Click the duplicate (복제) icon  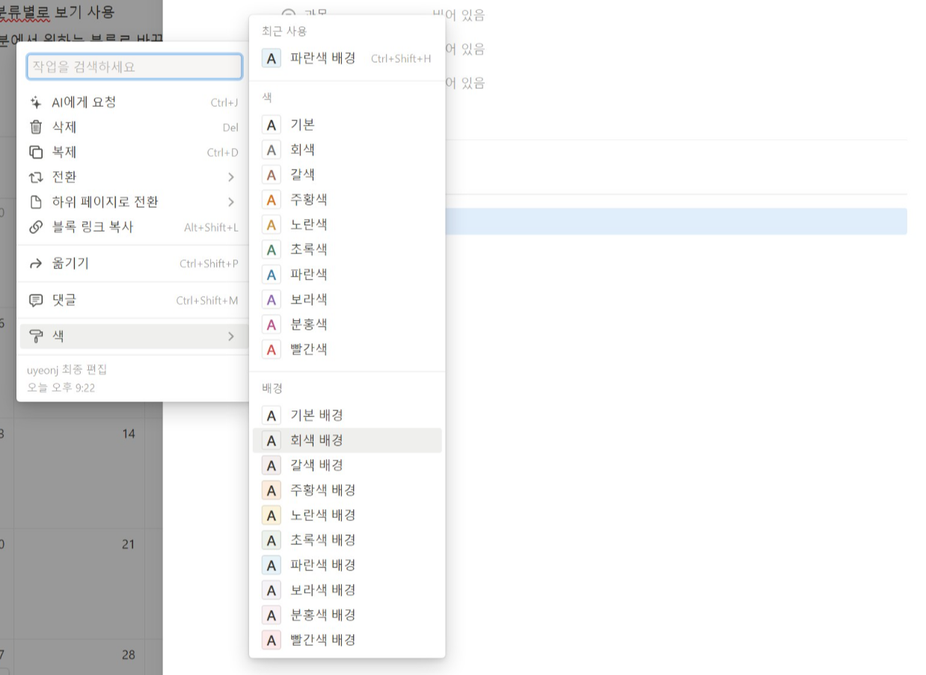(x=36, y=152)
